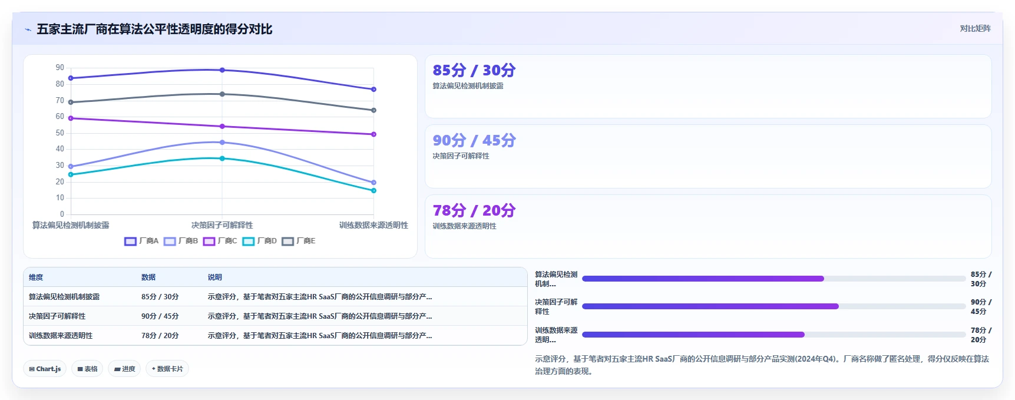Click the 训练数据来源 progress bar
1015x400 pixels.
click(x=773, y=335)
